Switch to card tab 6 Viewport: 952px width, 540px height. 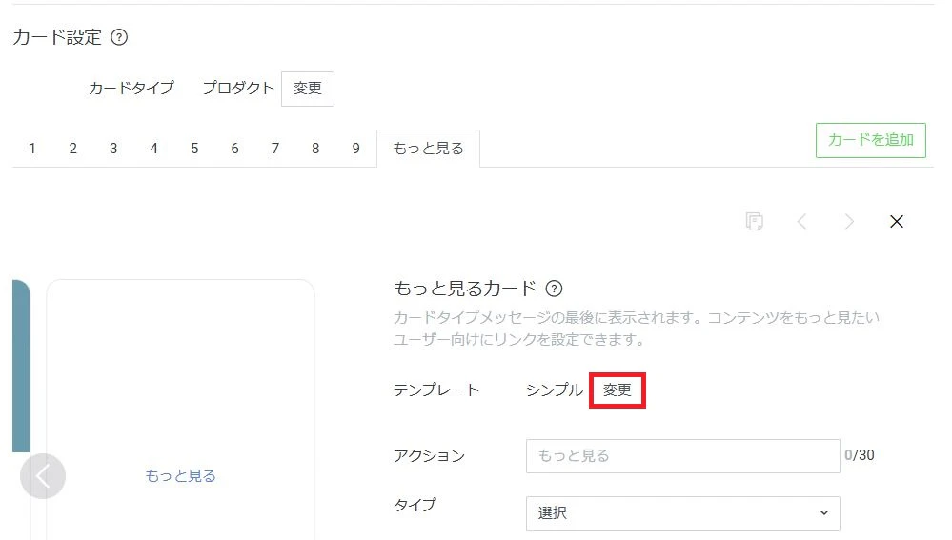click(x=235, y=149)
